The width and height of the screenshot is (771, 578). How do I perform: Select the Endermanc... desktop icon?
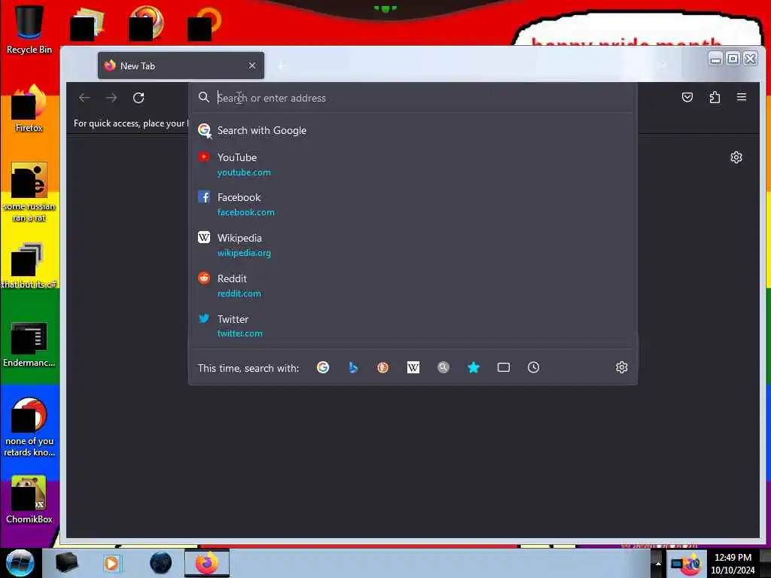[29, 344]
